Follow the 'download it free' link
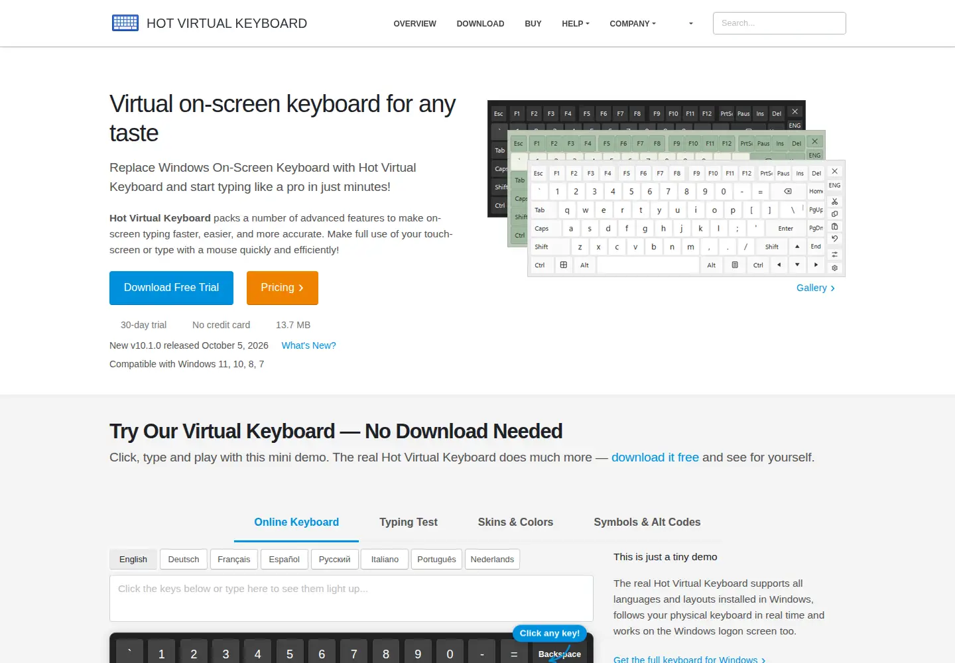The width and height of the screenshot is (955, 663). tap(655, 457)
